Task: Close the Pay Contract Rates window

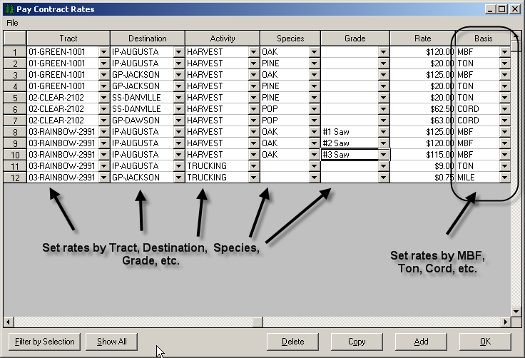Action: coord(515,9)
